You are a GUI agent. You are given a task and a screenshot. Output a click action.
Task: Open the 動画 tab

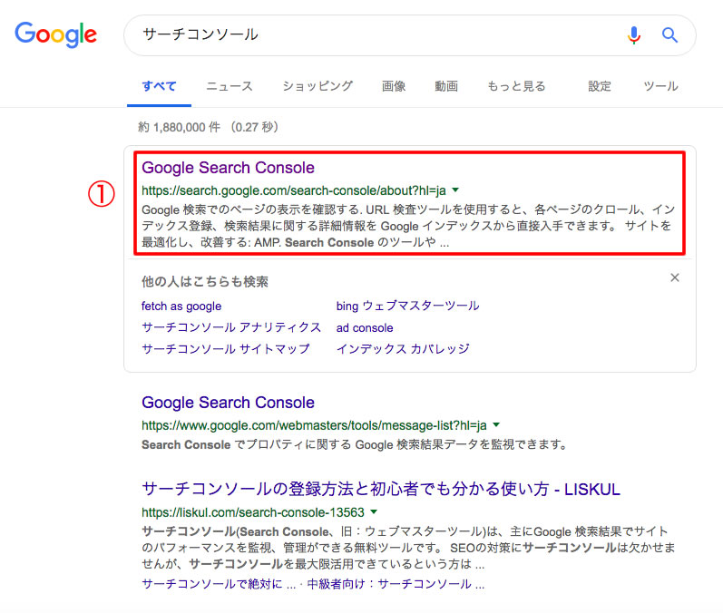click(x=446, y=86)
